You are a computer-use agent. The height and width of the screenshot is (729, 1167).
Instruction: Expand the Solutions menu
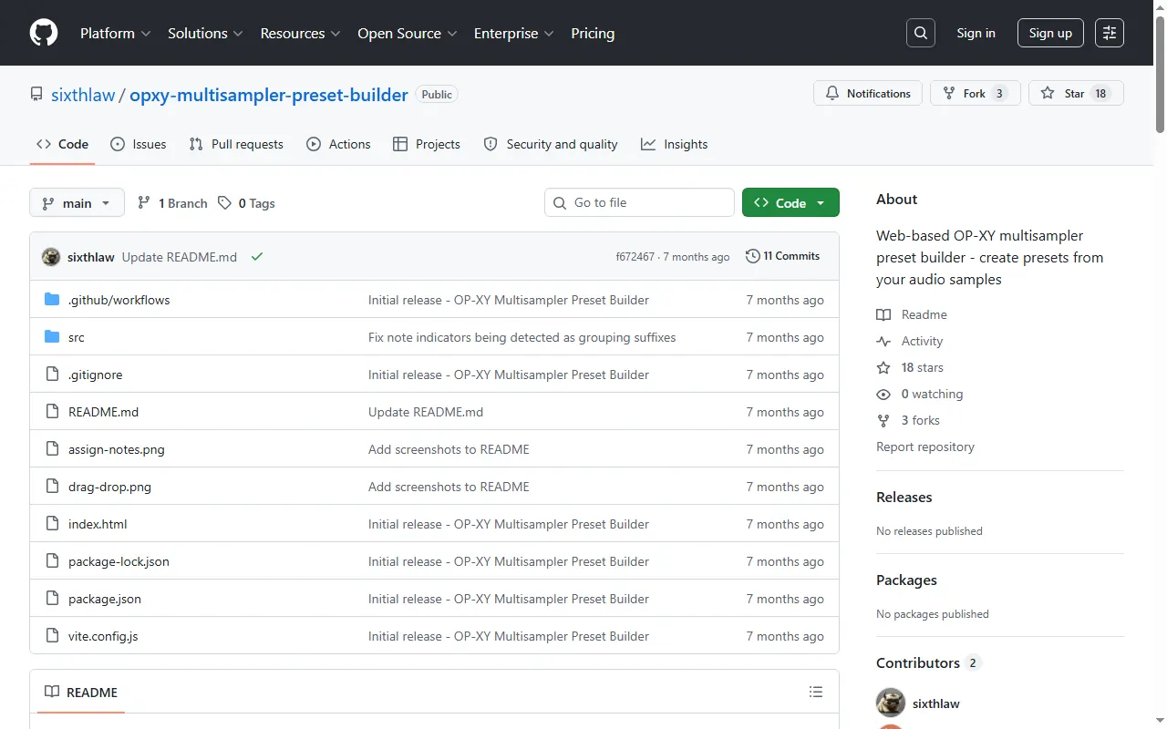(x=205, y=33)
